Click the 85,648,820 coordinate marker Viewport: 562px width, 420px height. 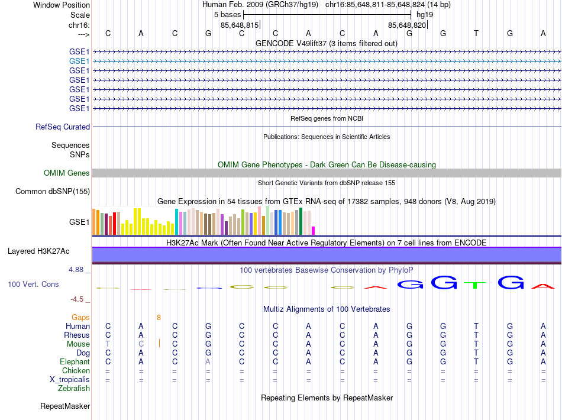[x=407, y=25]
